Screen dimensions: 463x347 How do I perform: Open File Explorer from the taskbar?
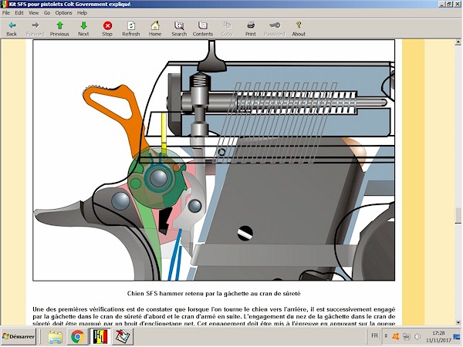[x=56, y=337]
